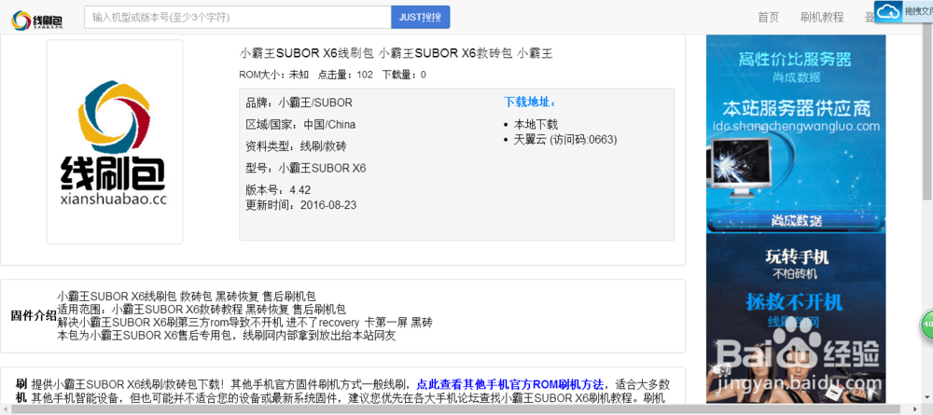Click the ROM大小：未知 text
933x415 pixels.
click(273, 75)
